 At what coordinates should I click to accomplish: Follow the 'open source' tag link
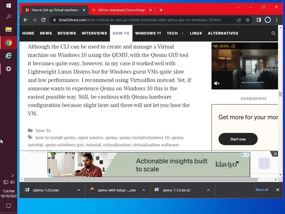(x=90, y=138)
